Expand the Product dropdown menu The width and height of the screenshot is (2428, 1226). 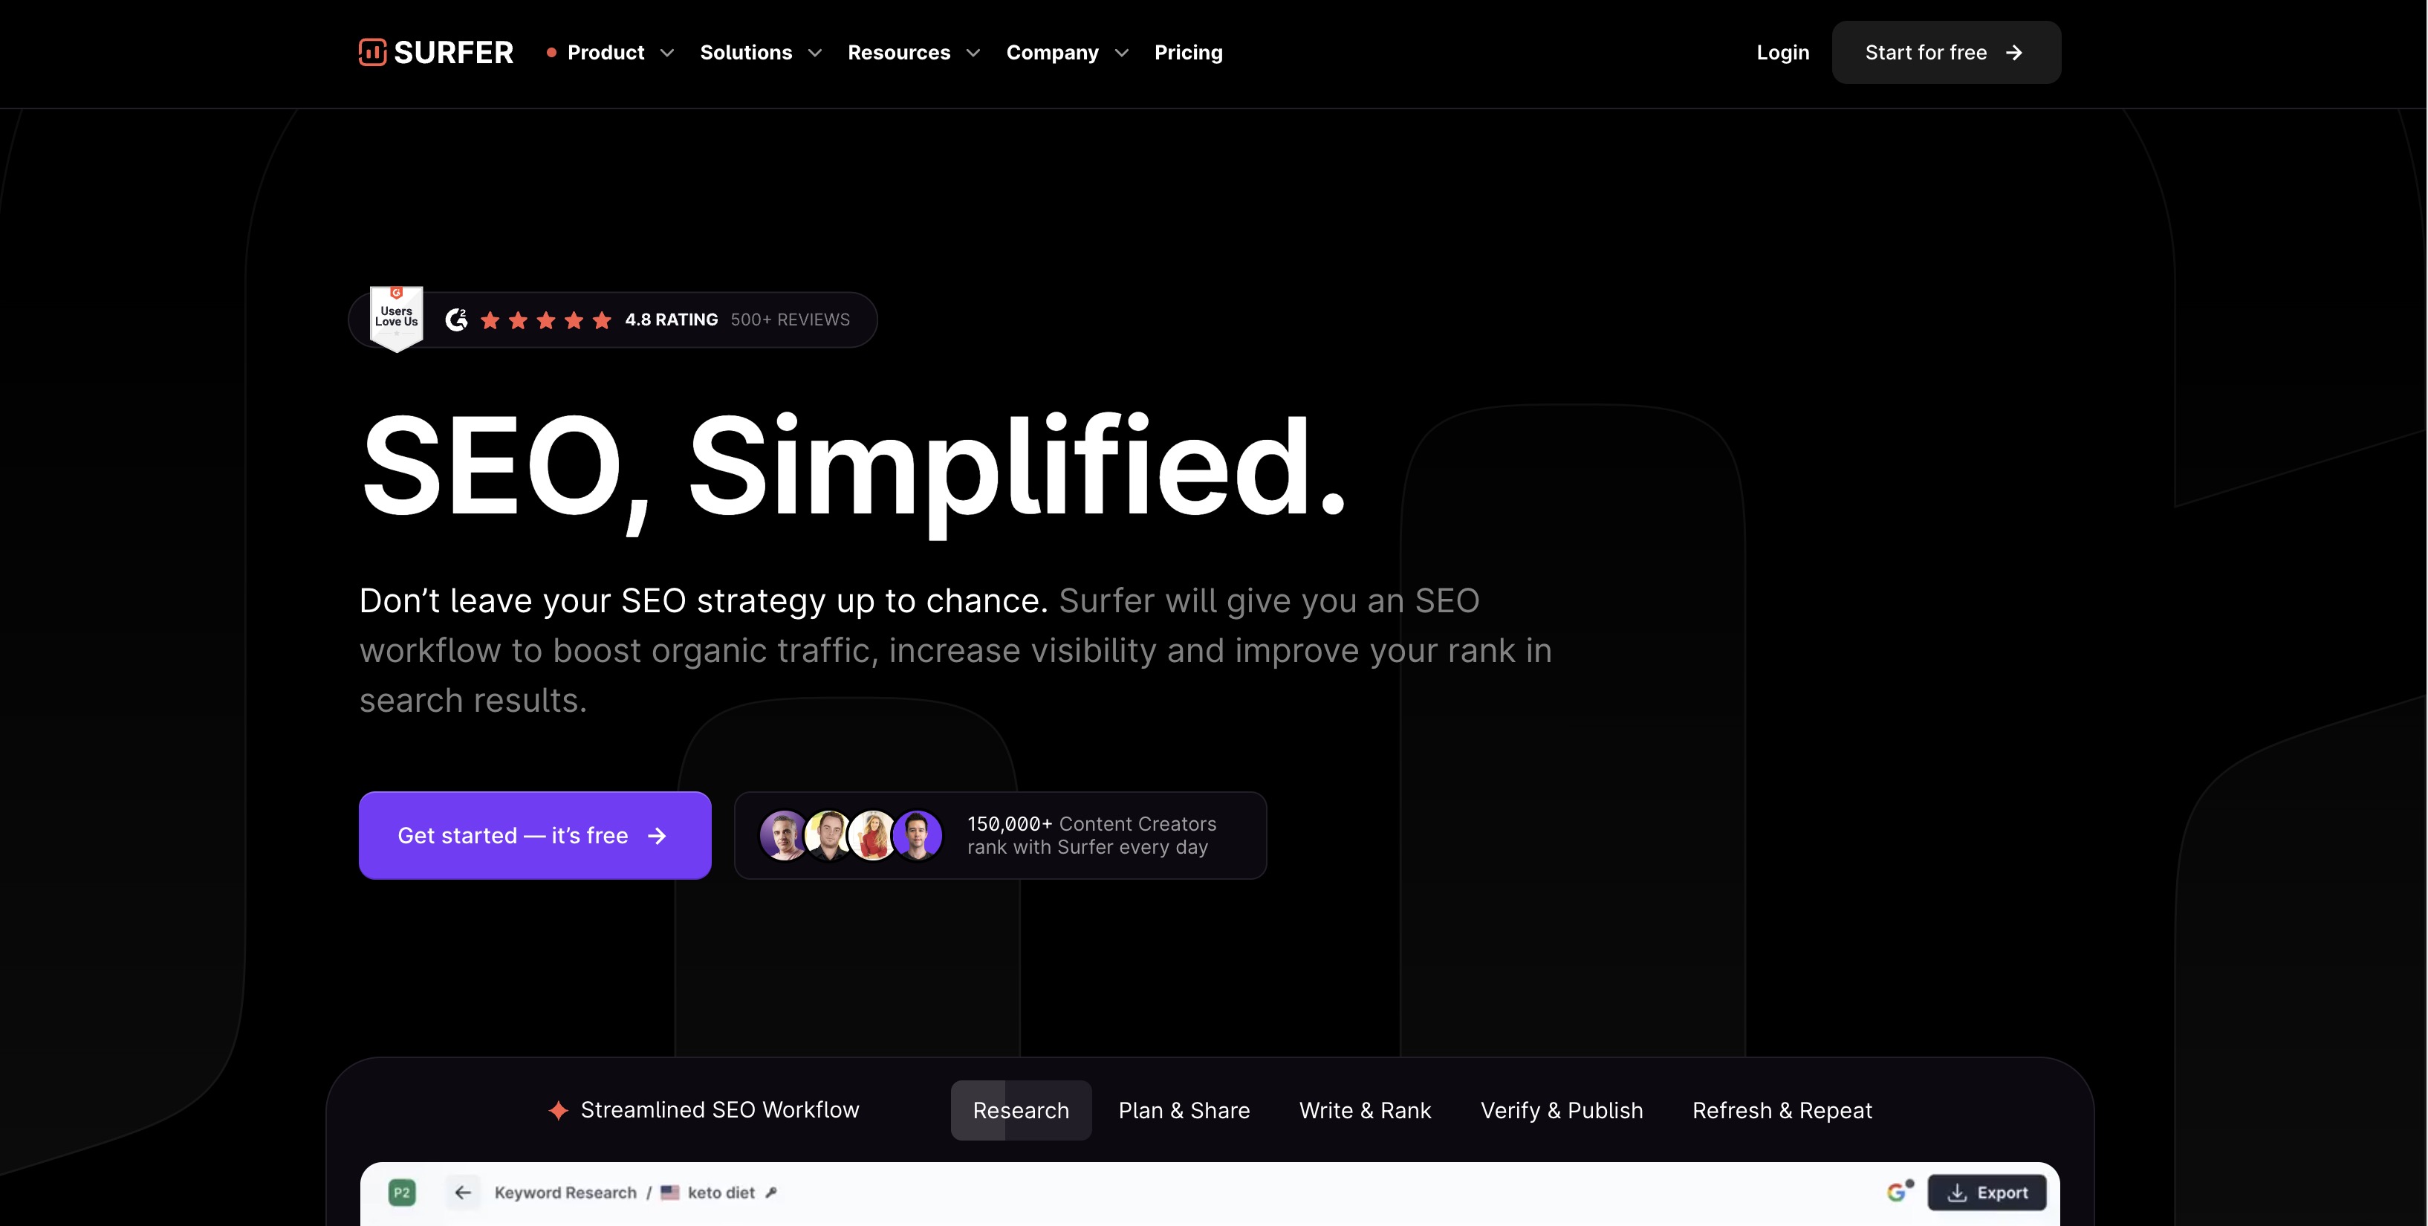[x=617, y=51]
